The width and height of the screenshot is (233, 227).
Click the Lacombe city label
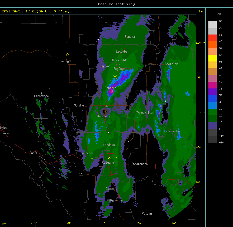click(x=122, y=51)
